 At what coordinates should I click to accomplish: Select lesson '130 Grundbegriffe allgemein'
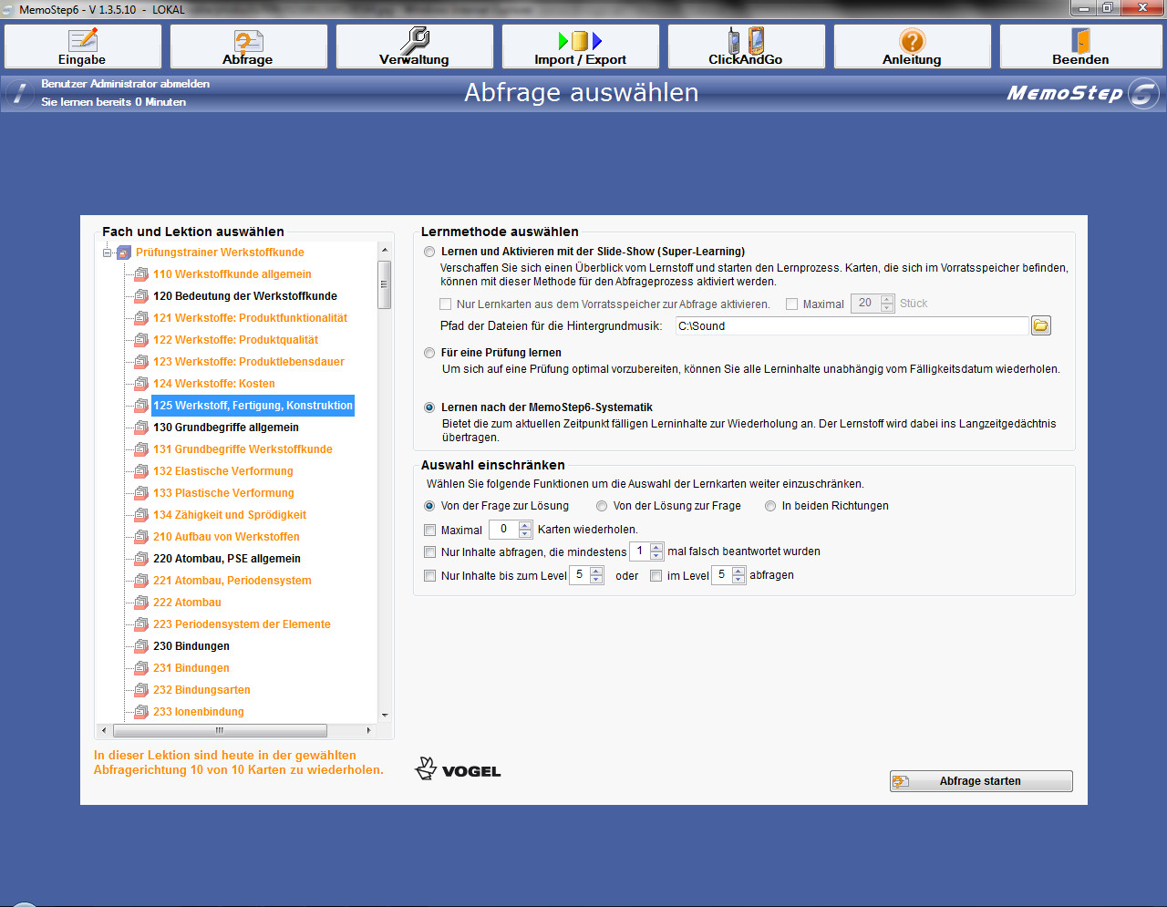coord(225,428)
